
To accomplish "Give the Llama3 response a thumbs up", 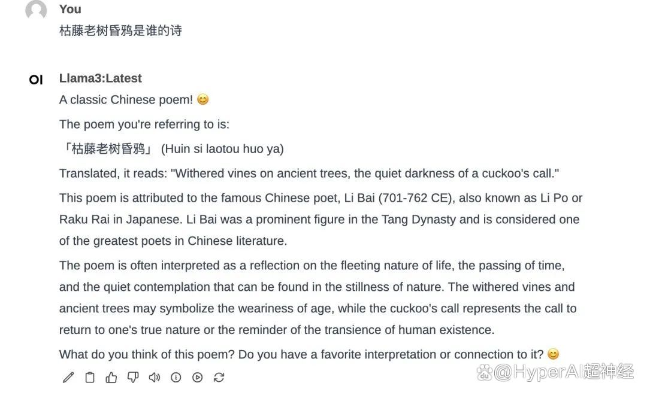I will pyautogui.click(x=111, y=377).
